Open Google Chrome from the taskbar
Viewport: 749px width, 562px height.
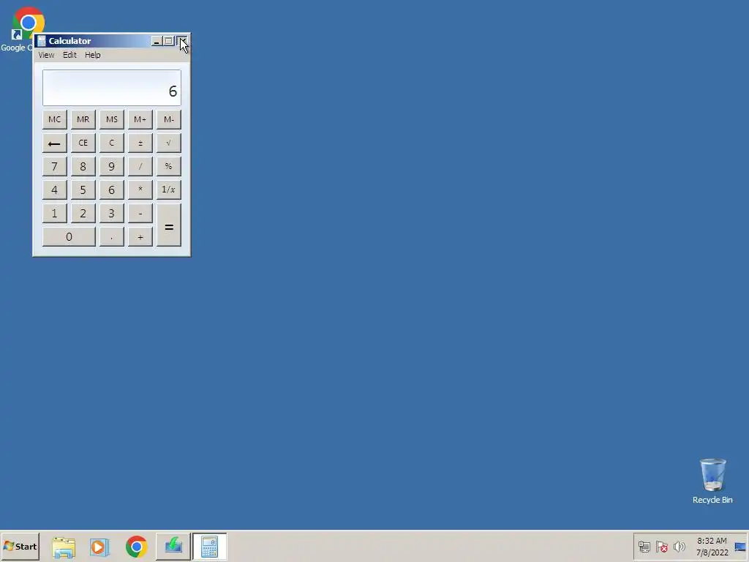[x=137, y=547]
